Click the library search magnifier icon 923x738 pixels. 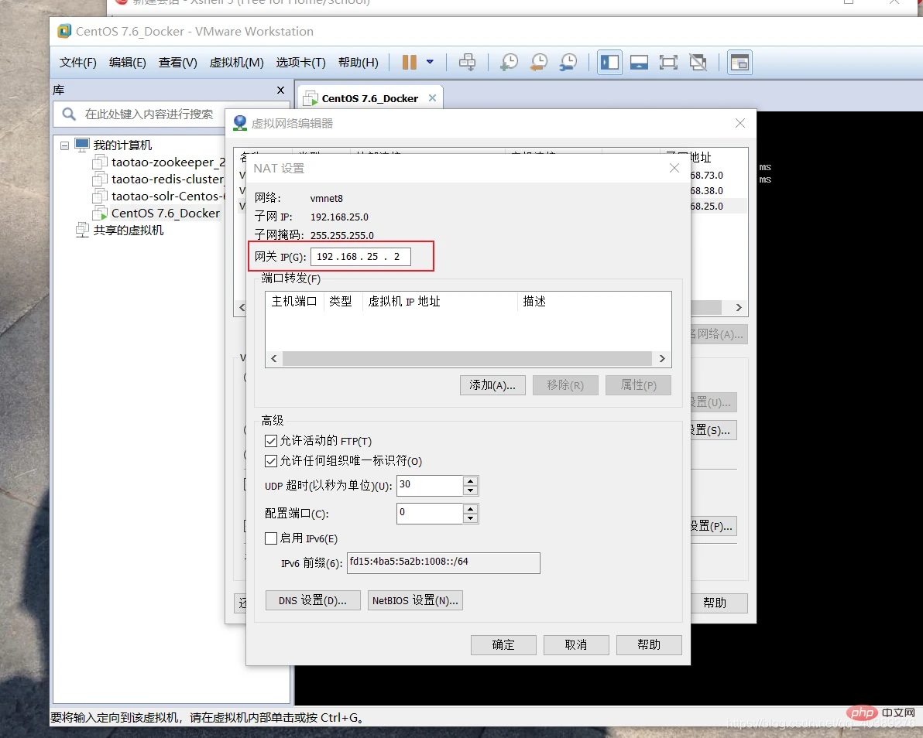coord(69,114)
